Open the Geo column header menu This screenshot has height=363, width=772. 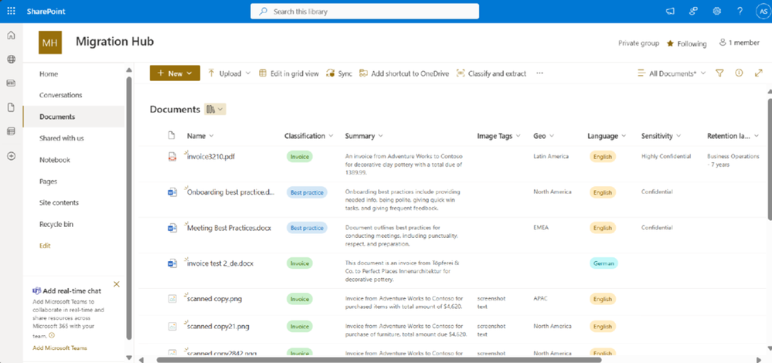(544, 136)
